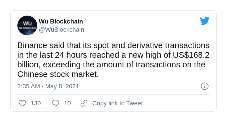This screenshot has height=122, width=227.
Task: Click the reply count of 10
Action: point(68,103)
